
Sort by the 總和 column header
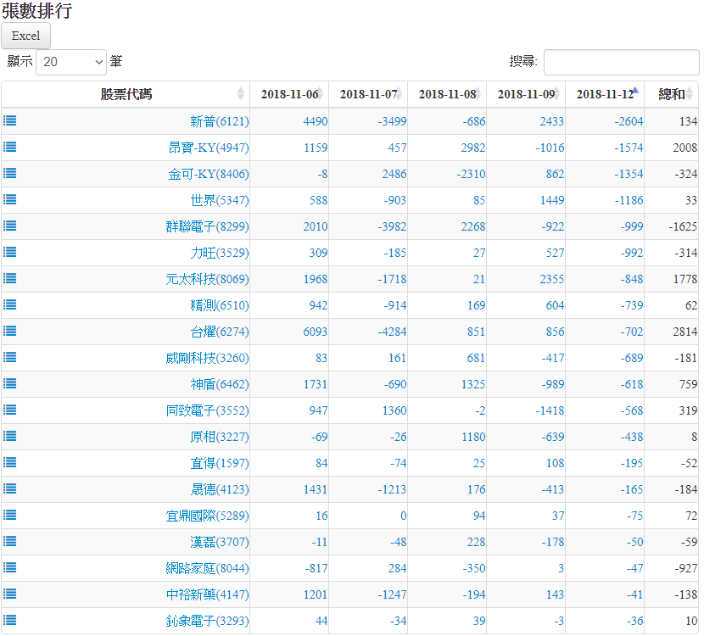pyautogui.click(x=672, y=94)
